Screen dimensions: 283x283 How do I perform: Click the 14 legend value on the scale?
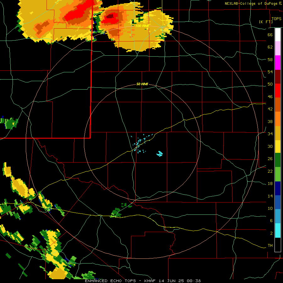point(270,196)
